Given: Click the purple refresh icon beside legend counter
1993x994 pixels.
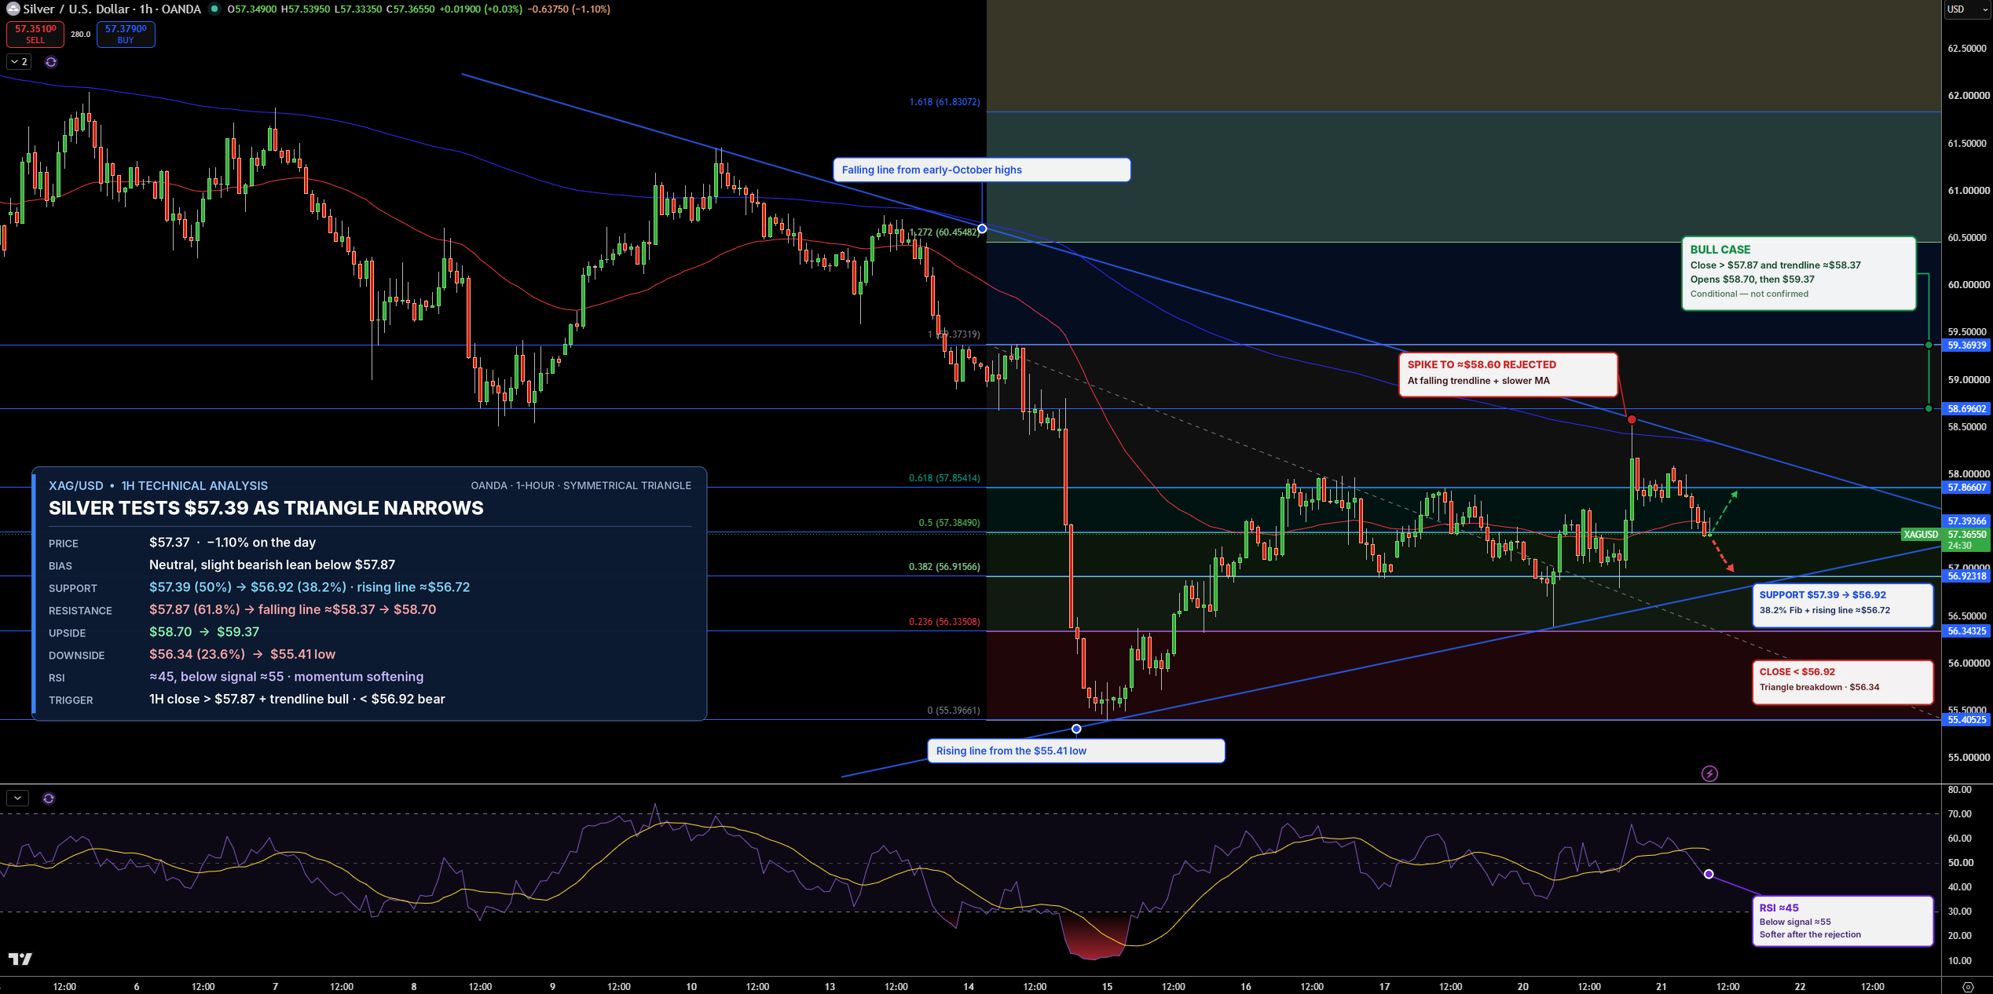Looking at the screenshot, I should [x=51, y=62].
